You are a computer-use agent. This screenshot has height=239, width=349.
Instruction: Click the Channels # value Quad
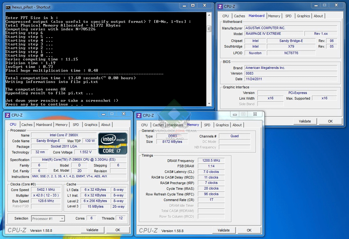pyautogui.click(x=235, y=136)
